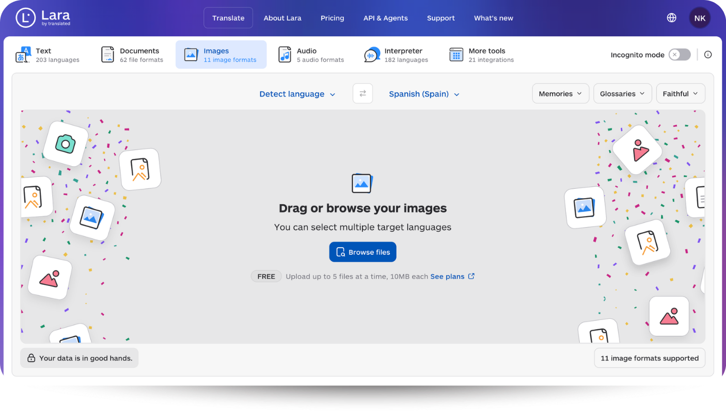Expand the Faithful style dropdown

(x=680, y=93)
